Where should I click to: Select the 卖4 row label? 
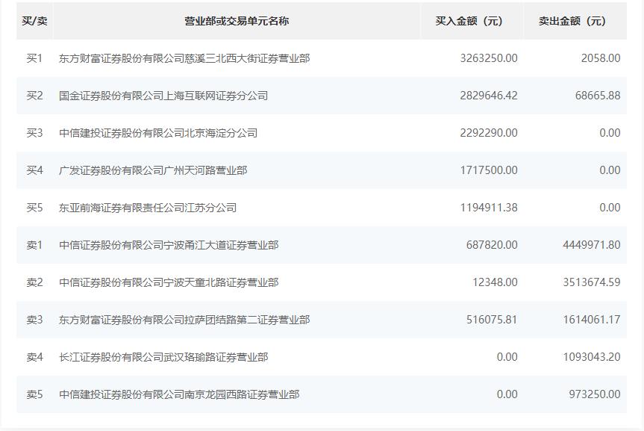point(34,357)
